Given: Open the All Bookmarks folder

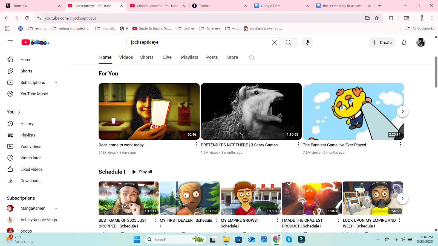Looking at the screenshot, I should [420, 28].
